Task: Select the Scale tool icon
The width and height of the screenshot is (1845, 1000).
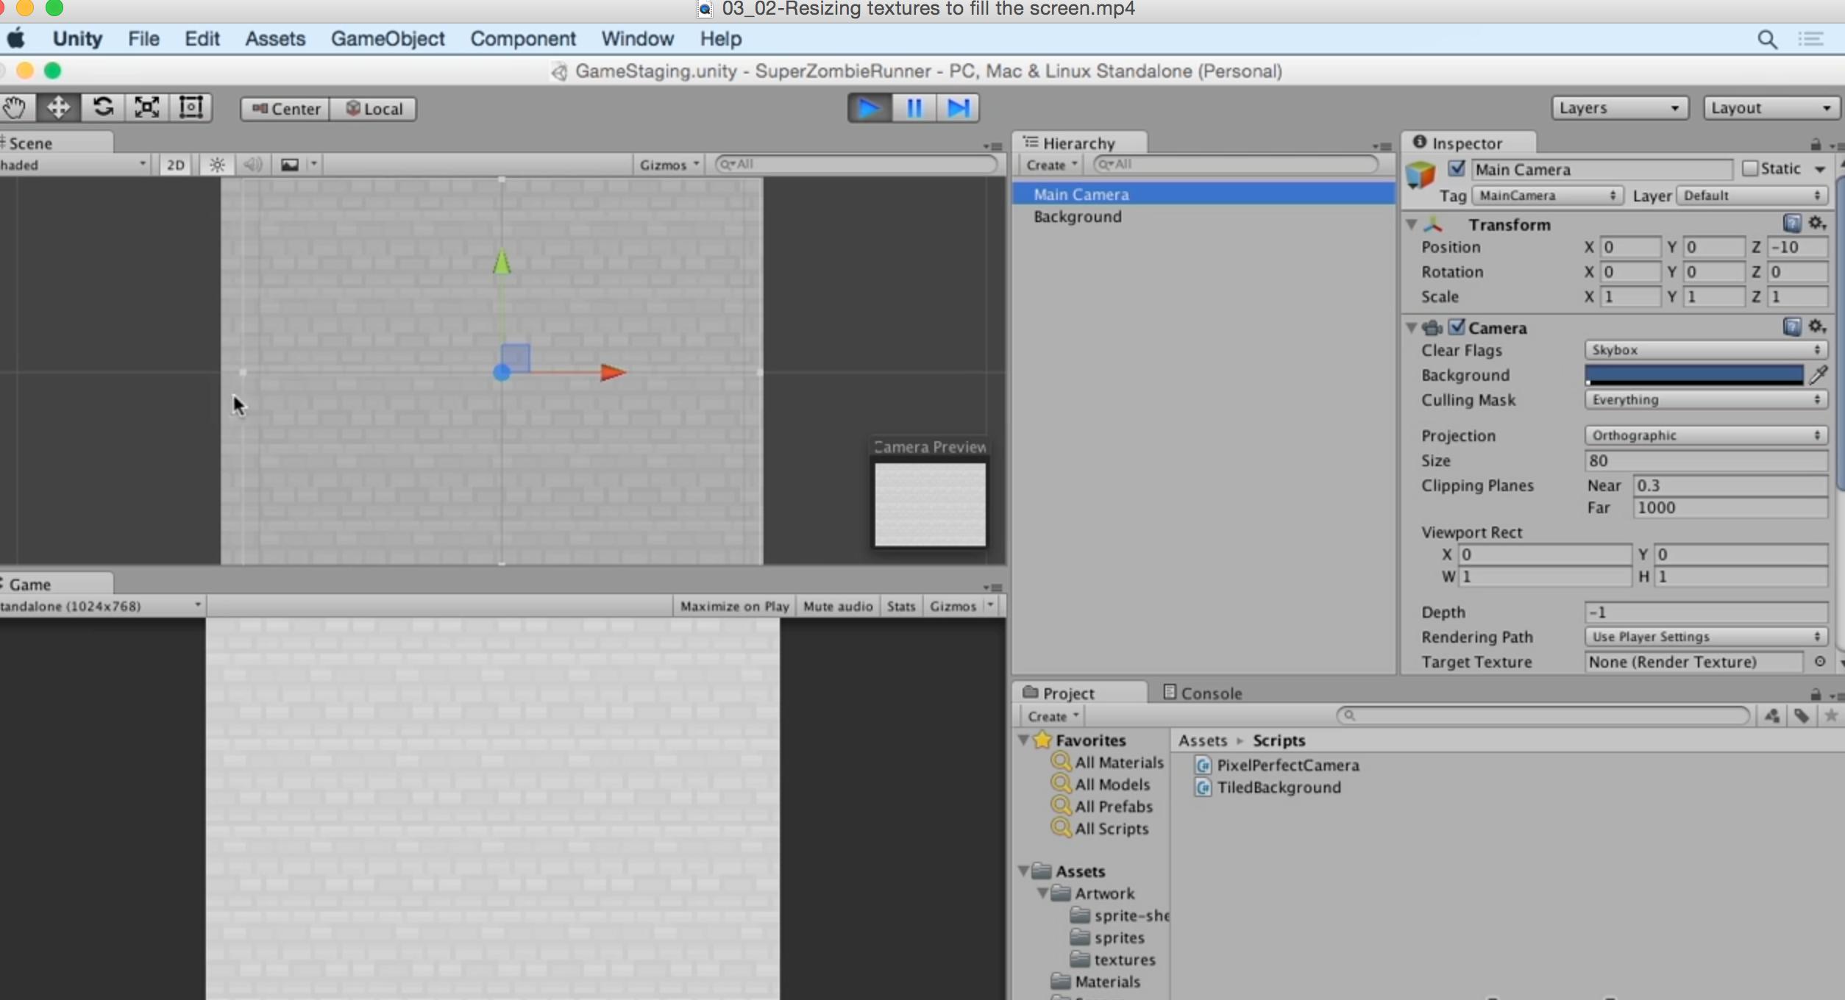Action: pos(147,108)
